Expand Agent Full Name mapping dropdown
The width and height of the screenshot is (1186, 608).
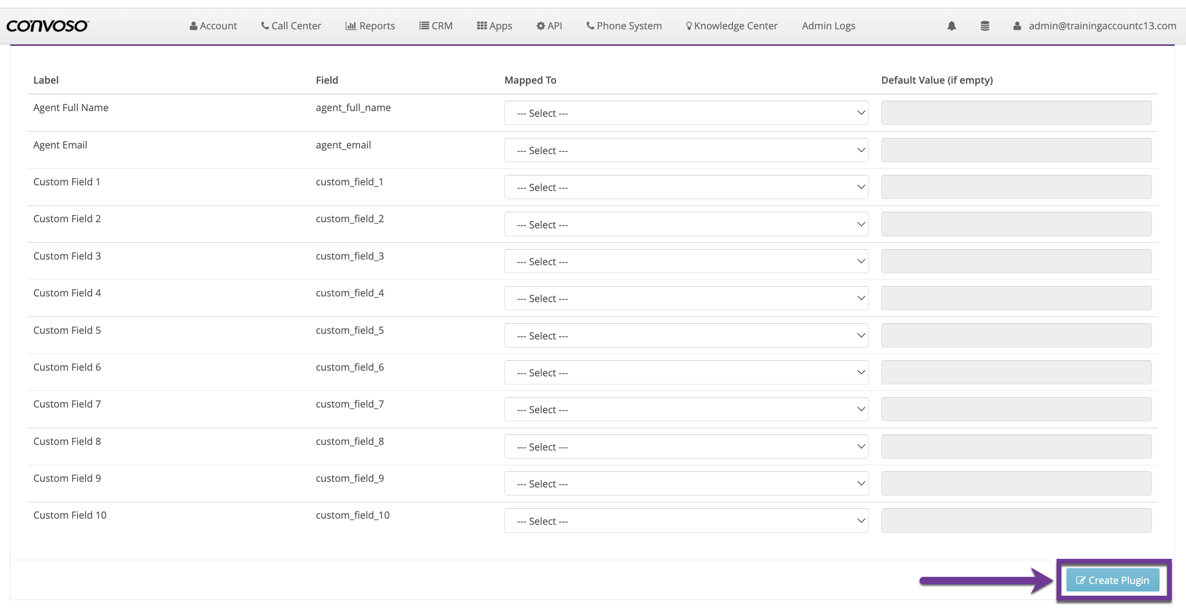point(686,113)
